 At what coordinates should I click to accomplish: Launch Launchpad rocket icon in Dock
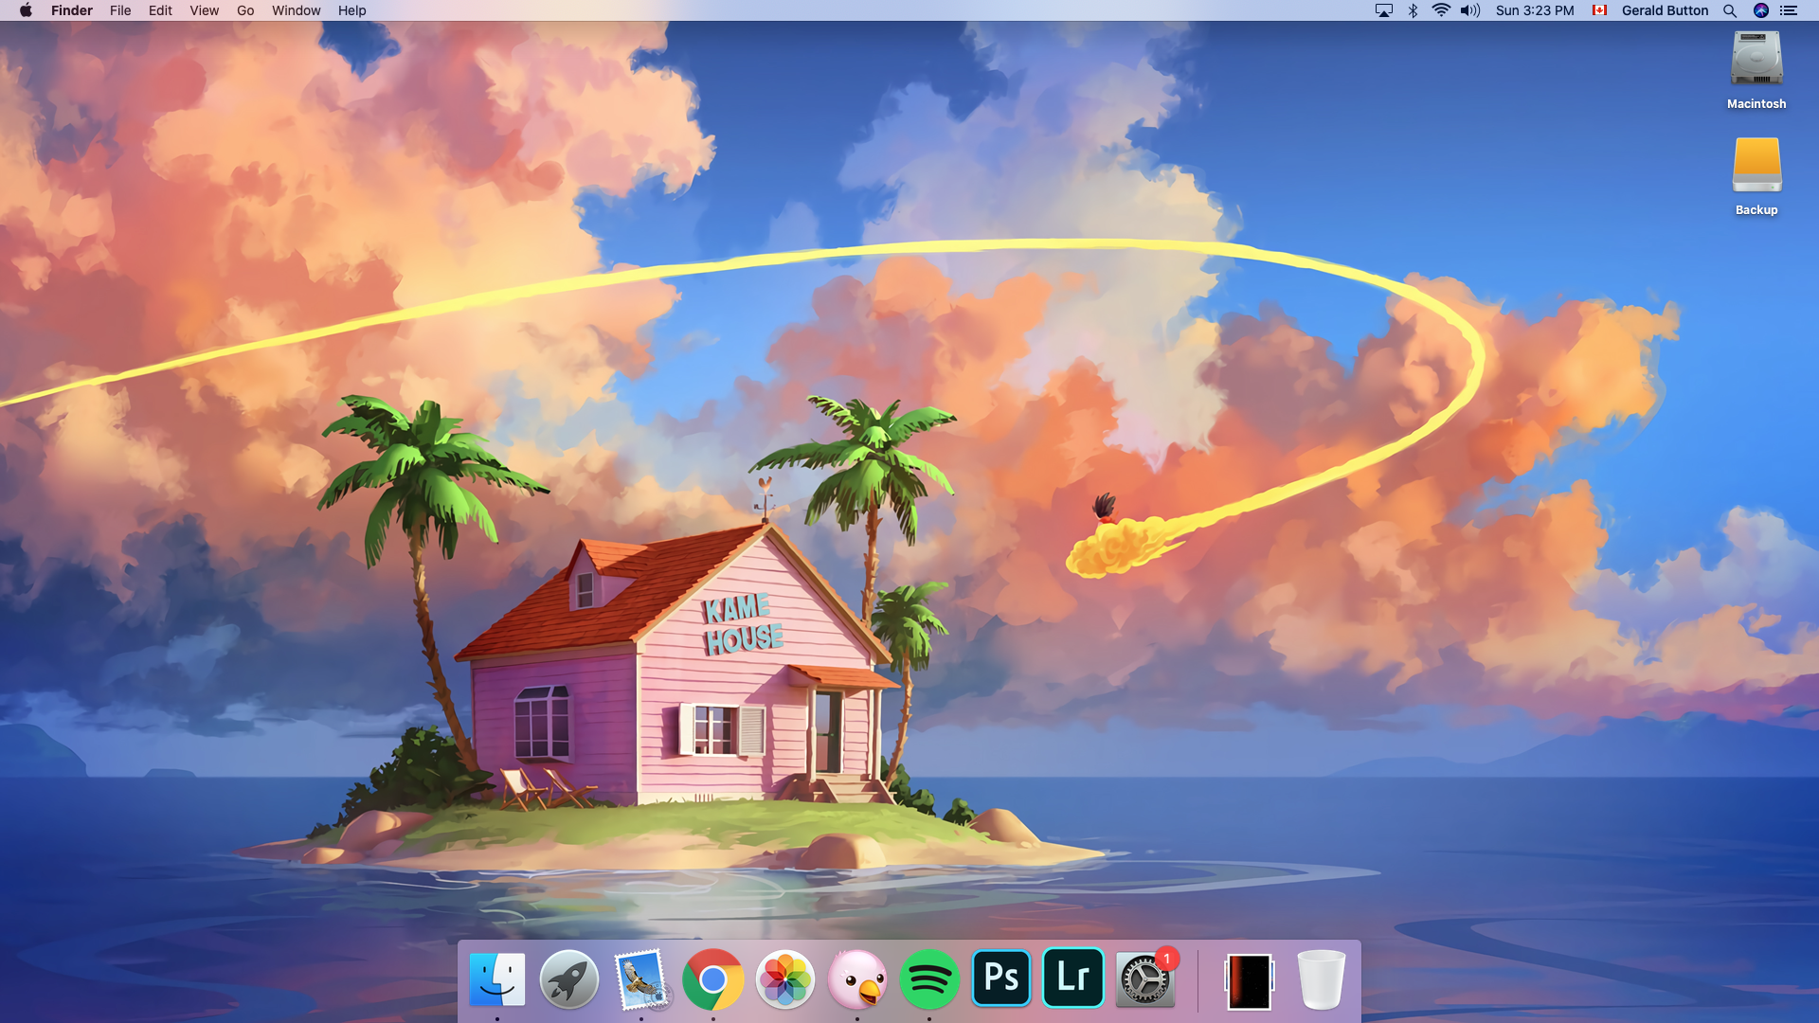pos(569,979)
